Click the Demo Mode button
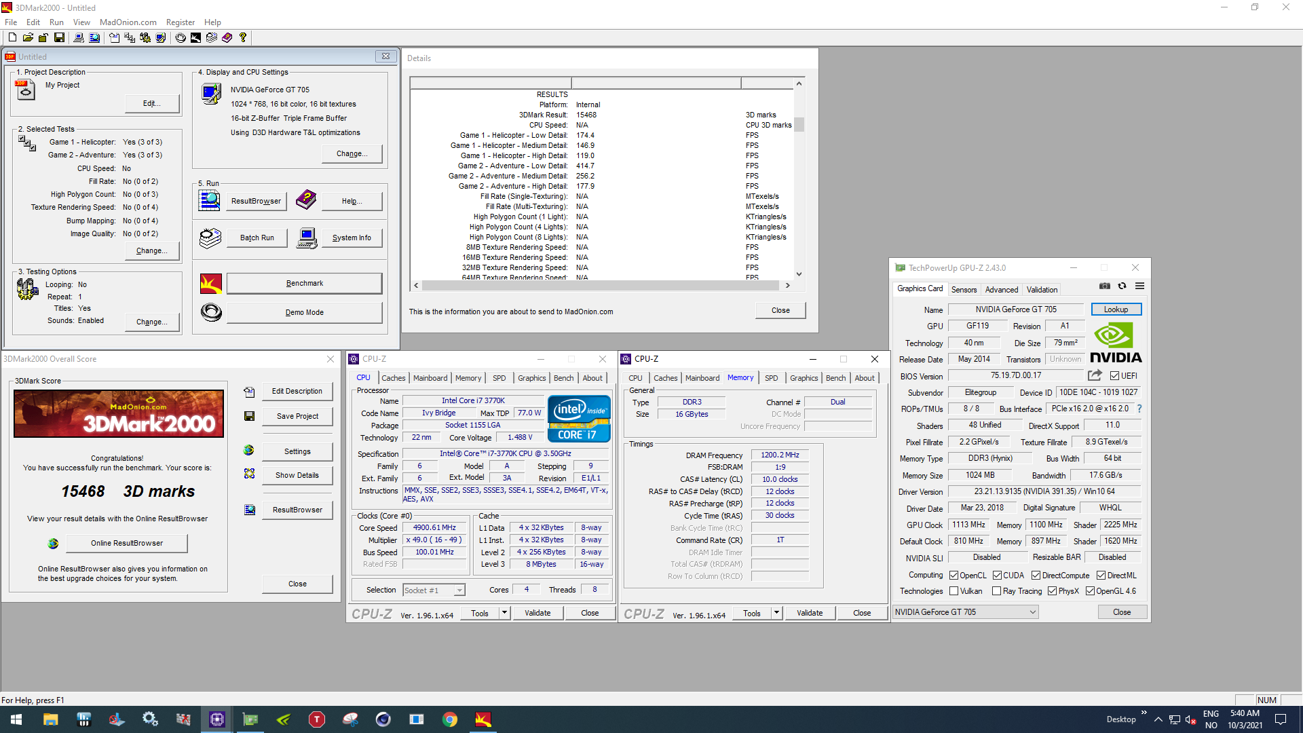Viewport: 1303px width, 733px height. pos(304,312)
